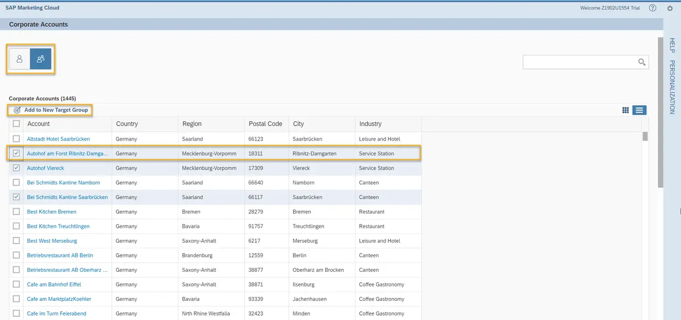The height and width of the screenshot is (320, 681).
Task: Switch to the individual contacts person icon
Action: (x=20, y=59)
